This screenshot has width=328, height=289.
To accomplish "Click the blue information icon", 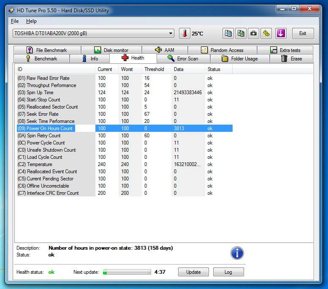I will pos(237,253).
